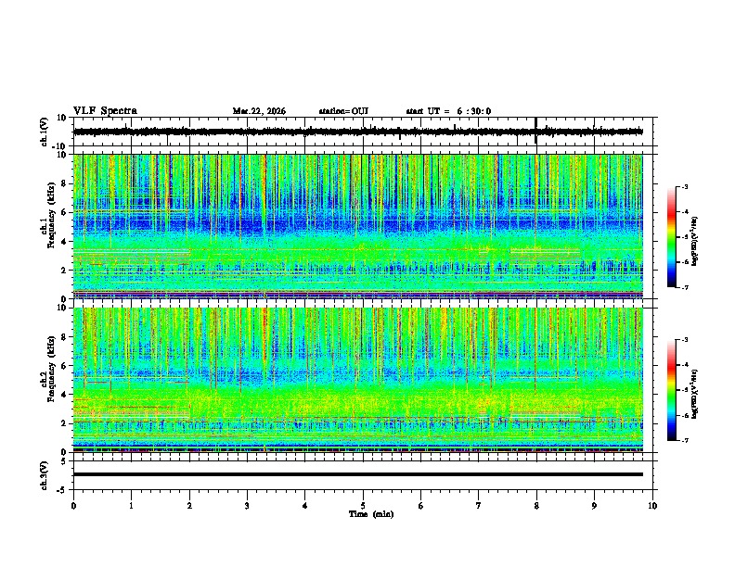Click the "6" kHz tick on ch.1 spectrogram
Screen dimensions: 735x567
click(x=65, y=212)
